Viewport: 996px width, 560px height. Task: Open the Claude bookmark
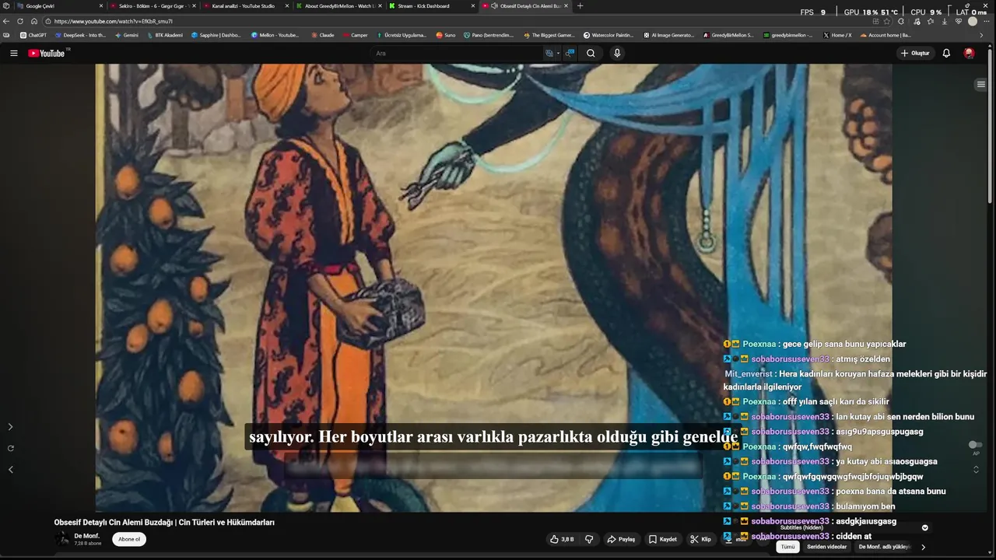(x=322, y=35)
